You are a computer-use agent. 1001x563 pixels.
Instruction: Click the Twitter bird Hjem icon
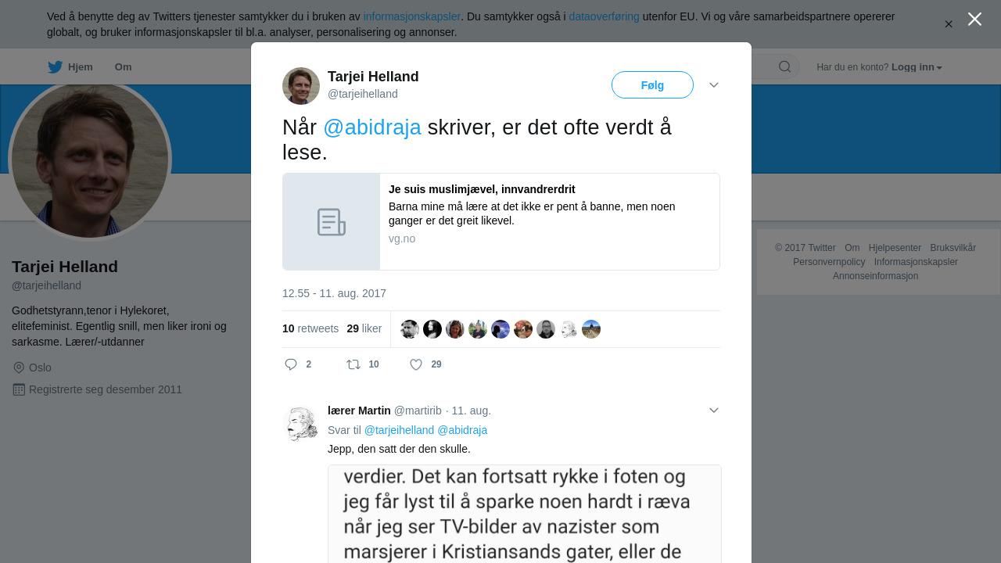point(55,67)
